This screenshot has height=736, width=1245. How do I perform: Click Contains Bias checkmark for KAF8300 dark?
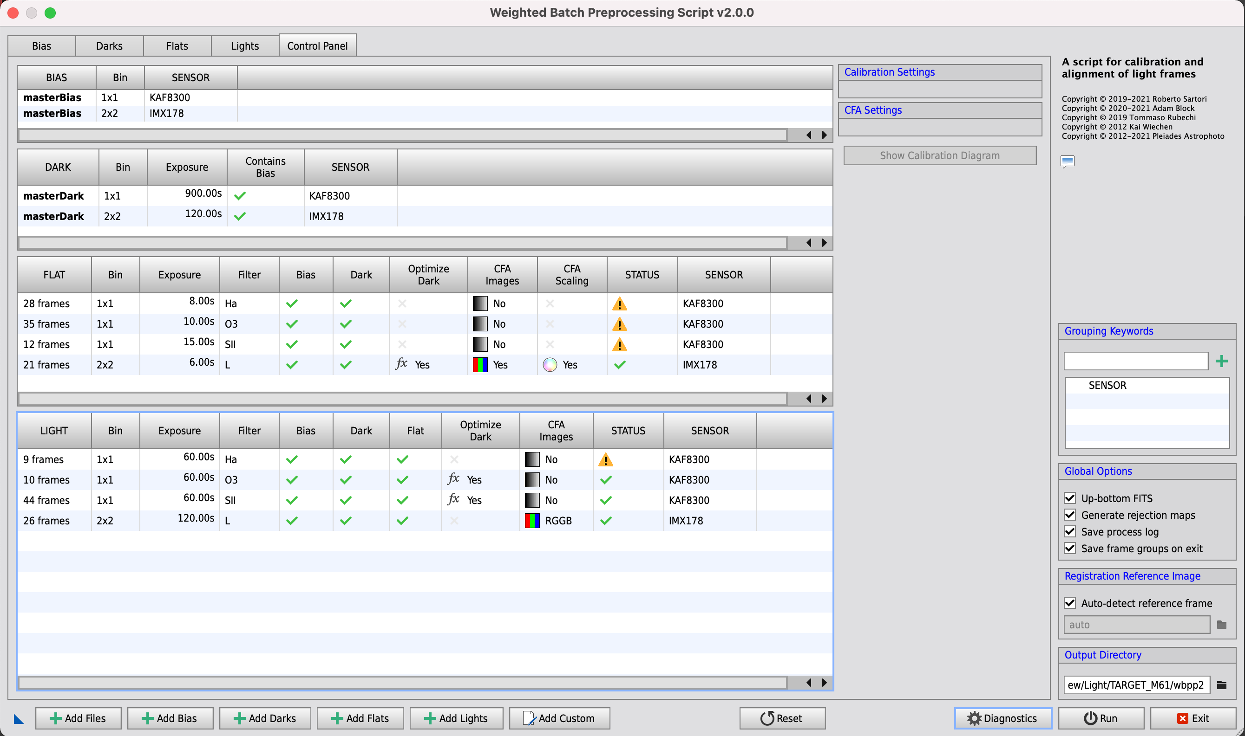point(240,196)
